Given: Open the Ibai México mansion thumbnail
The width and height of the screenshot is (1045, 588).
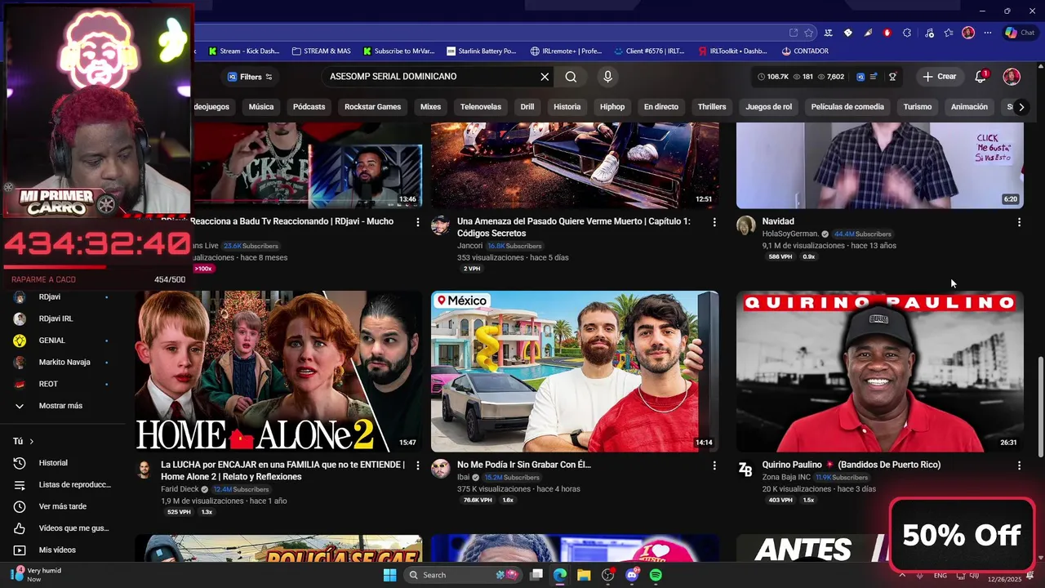Looking at the screenshot, I should (575, 372).
